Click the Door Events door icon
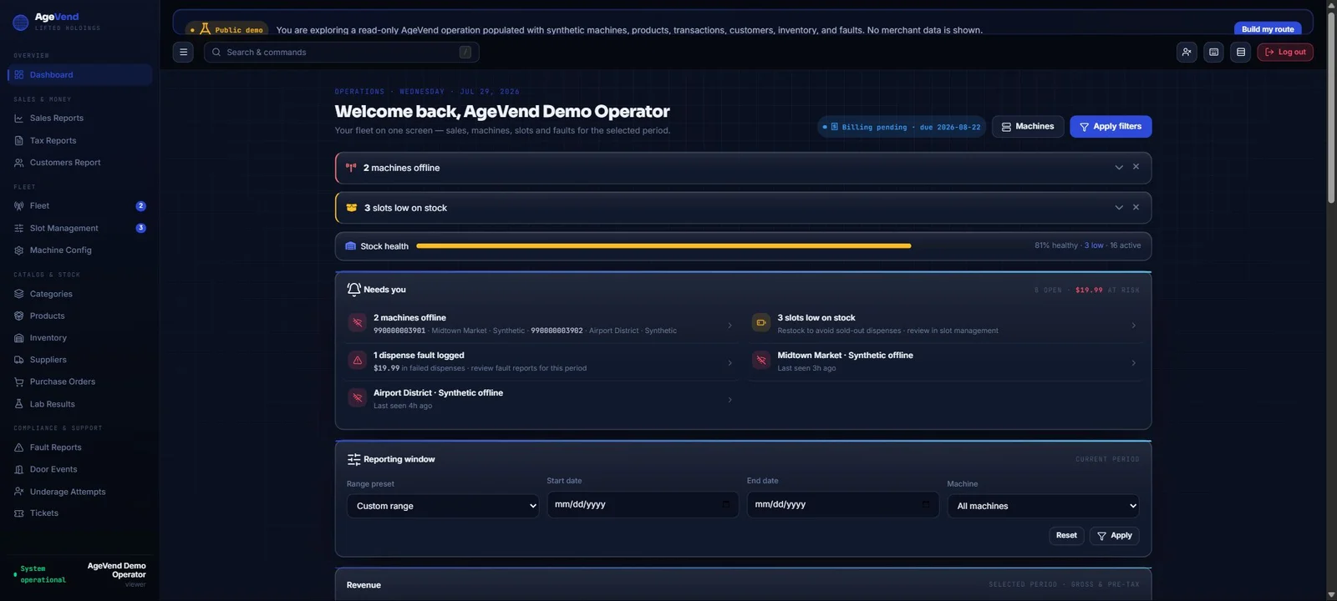This screenshot has width=1337, height=601. click(x=19, y=469)
